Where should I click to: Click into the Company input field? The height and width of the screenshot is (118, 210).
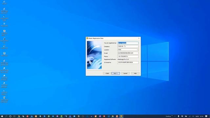point(128,46)
